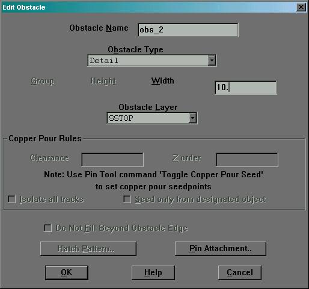This screenshot has height=289, width=309.
Task: Click the Width input field
Action: (x=246, y=88)
